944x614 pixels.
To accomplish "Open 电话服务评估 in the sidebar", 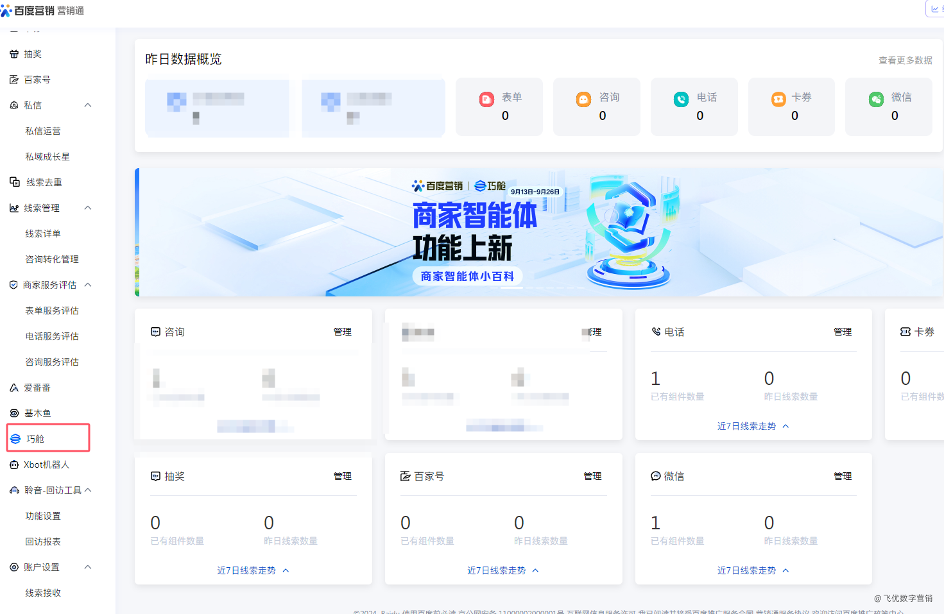I will (52, 336).
